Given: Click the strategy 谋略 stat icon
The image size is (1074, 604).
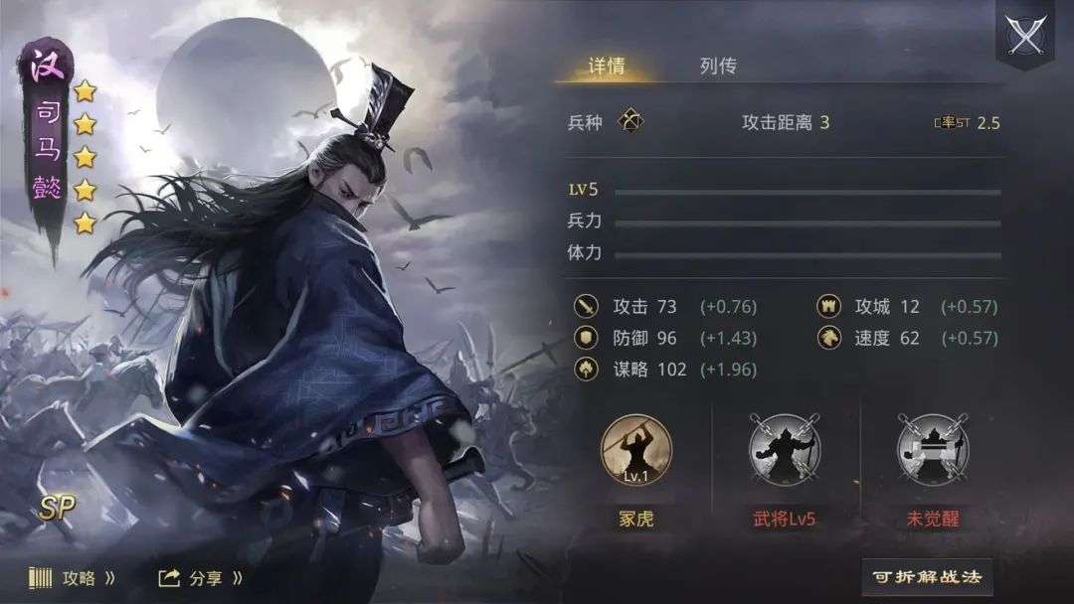Looking at the screenshot, I should pyautogui.click(x=587, y=370).
